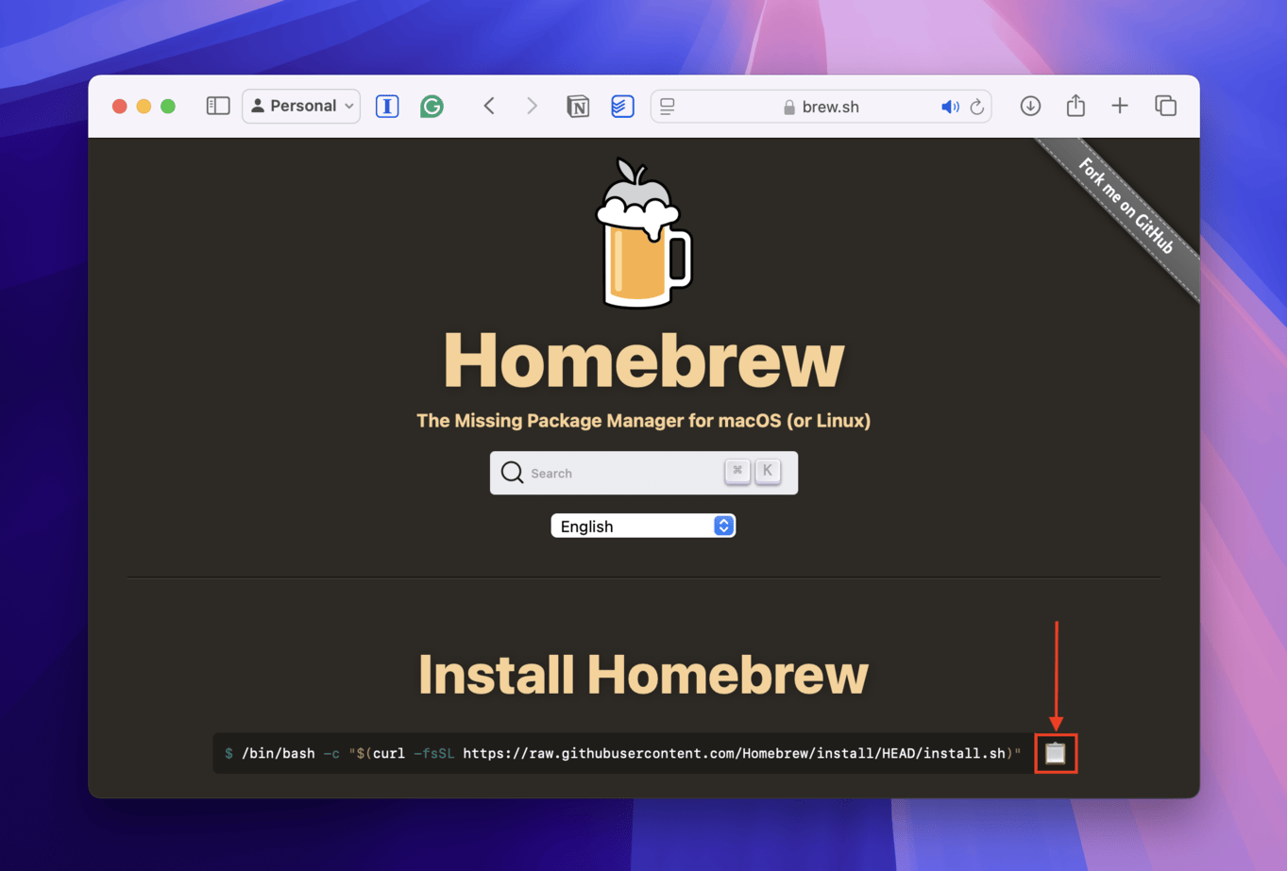
Task: Follow the Fork me on GitHub ribbon
Action: 1127,208
